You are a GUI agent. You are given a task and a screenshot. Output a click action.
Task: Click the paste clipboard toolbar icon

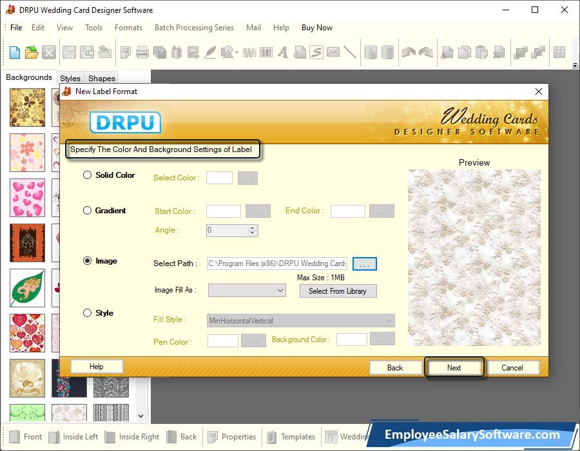point(481,52)
